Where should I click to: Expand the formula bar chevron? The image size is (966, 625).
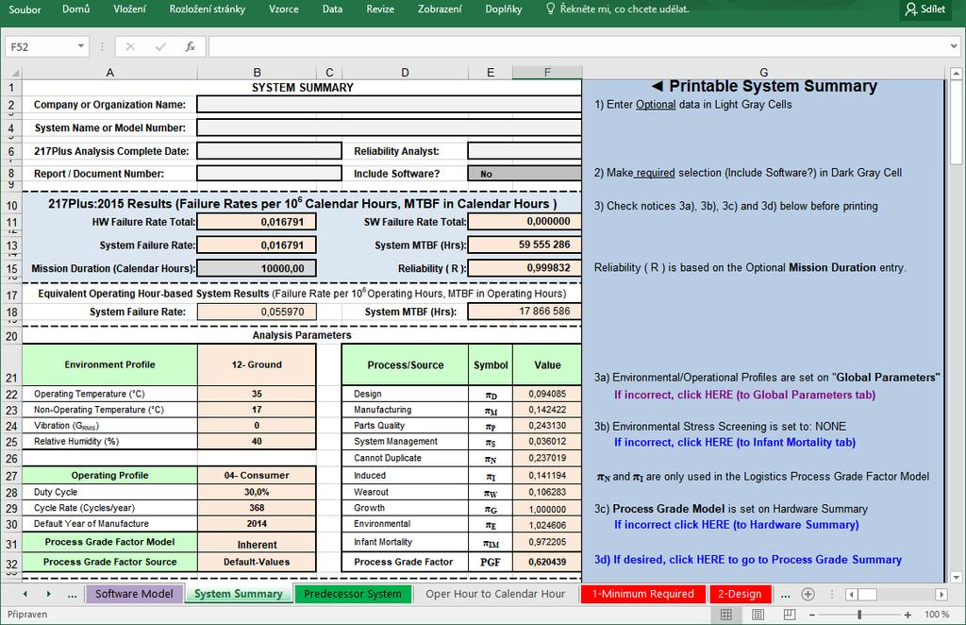(x=954, y=46)
